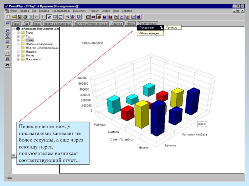Expand the Город folder in tree
This screenshot has height=186, width=249.
[18, 33]
